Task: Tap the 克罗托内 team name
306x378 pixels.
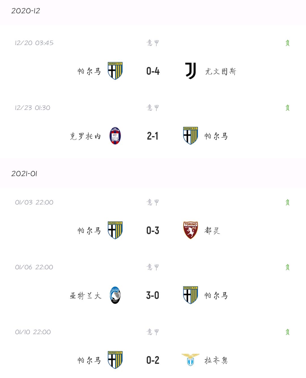Action: [x=85, y=136]
